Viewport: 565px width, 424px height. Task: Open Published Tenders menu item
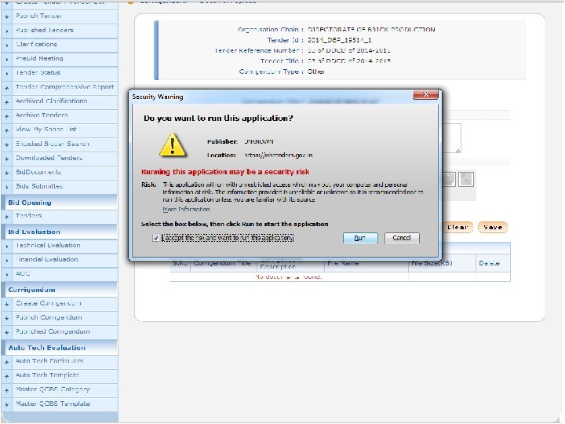point(44,31)
